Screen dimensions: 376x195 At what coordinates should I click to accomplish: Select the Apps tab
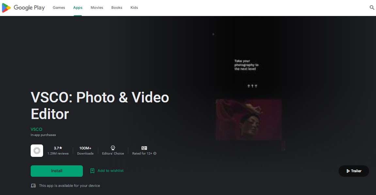pyautogui.click(x=78, y=8)
